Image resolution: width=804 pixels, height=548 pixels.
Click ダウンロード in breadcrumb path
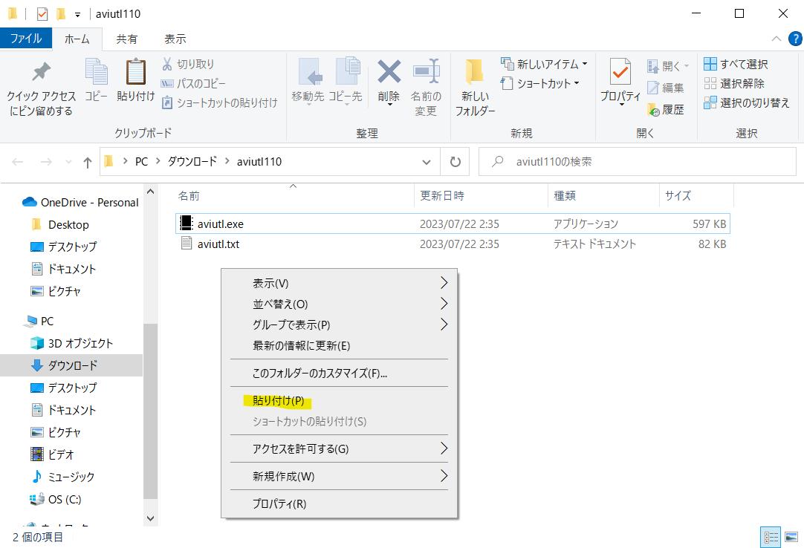[192, 162]
